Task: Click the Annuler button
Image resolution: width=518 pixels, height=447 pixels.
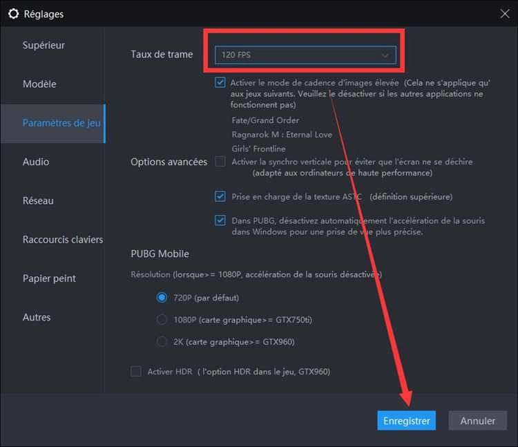Action: point(478,421)
